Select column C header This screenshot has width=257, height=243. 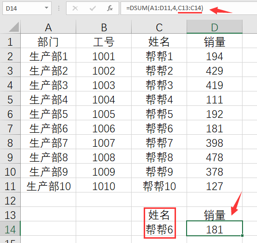coord(159,27)
